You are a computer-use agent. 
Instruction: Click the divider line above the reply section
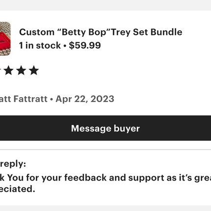click(105, 150)
